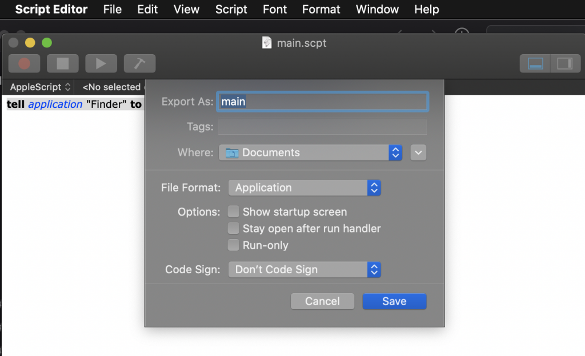585x356 pixels.
Task: Zoom the main.scpt window (green button)
Action: (x=47, y=43)
